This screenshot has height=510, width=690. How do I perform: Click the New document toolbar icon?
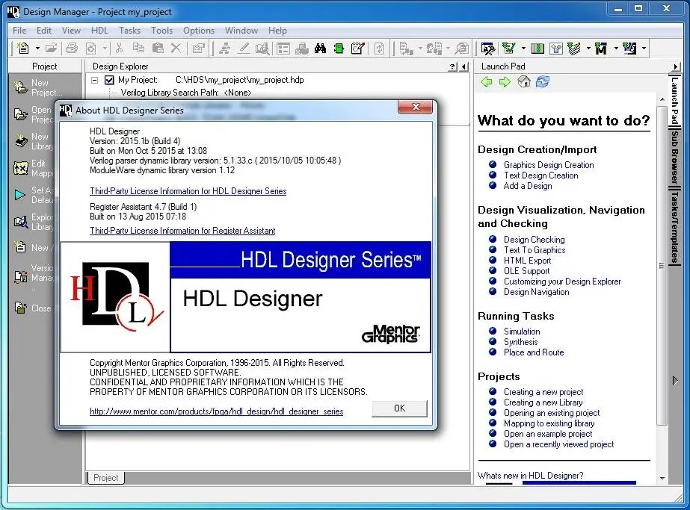point(22,48)
